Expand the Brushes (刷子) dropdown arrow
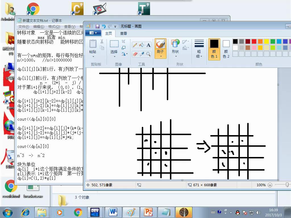The image size is (291, 218). (x=161, y=56)
